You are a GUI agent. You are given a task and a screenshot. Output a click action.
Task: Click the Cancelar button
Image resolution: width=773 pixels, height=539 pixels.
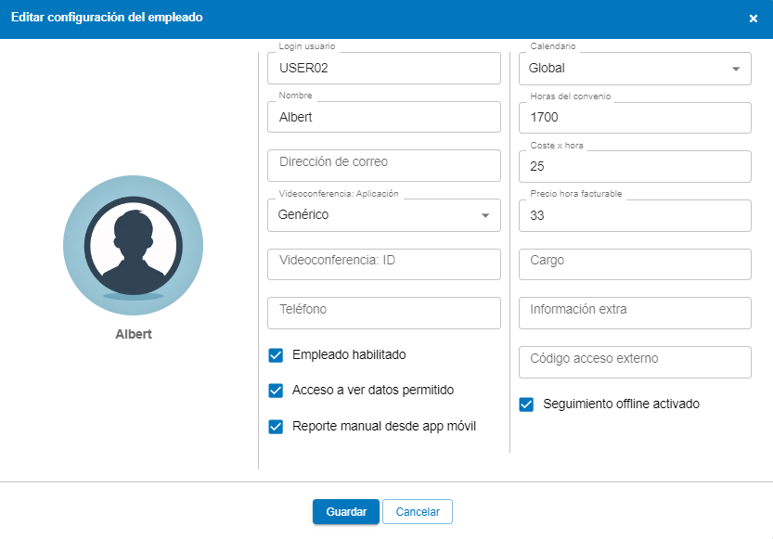[417, 512]
